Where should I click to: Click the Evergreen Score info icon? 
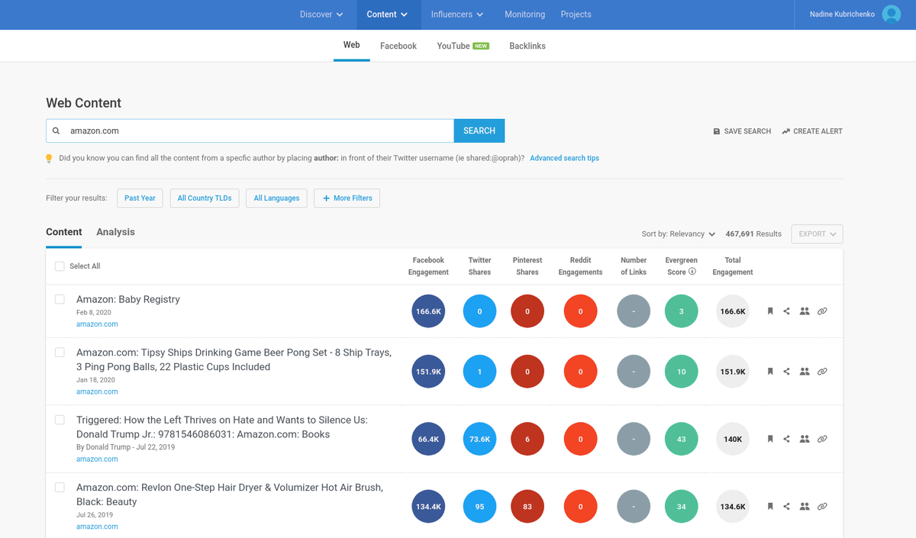tap(692, 272)
